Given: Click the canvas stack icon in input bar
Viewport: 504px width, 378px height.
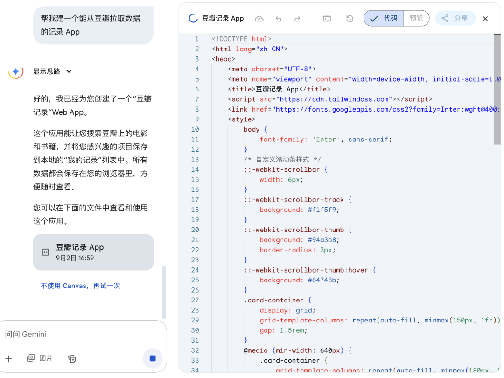Looking at the screenshot, I should tap(72, 358).
